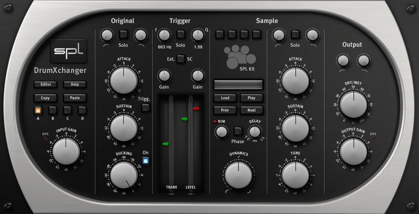Click the 663 Hz frequency value
This screenshot has height=214, width=419.
tap(164, 47)
